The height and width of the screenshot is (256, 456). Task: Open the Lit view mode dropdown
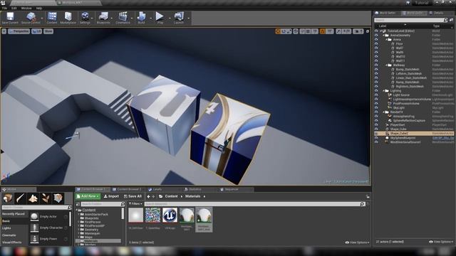[x=36, y=31]
